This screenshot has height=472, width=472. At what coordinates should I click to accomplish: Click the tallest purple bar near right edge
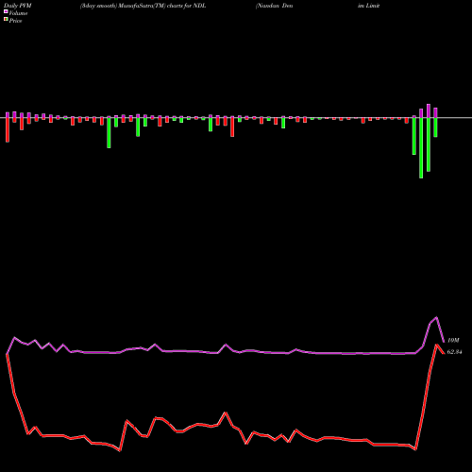pyautogui.click(x=429, y=110)
